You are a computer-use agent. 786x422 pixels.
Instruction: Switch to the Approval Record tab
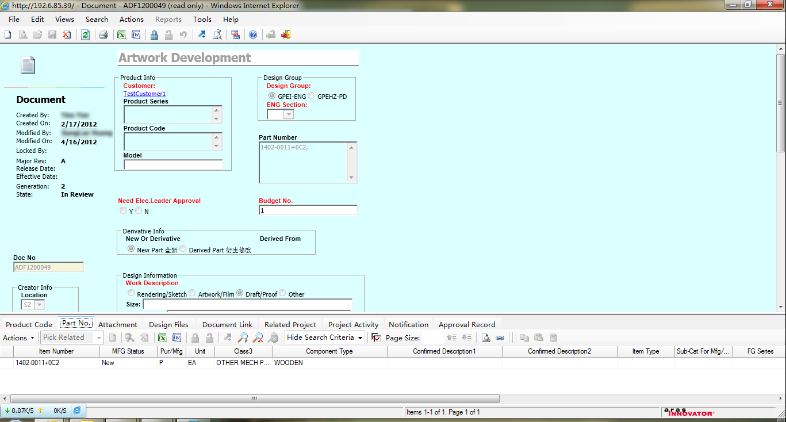pos(467,324)
